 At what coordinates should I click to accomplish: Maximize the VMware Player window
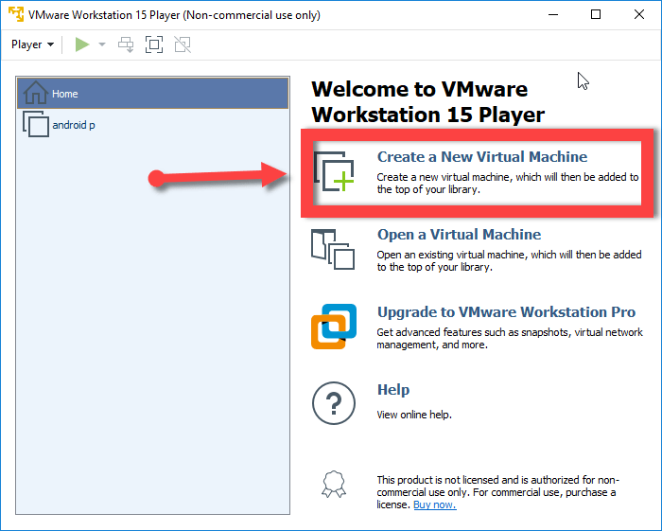(x=595, y=15)
